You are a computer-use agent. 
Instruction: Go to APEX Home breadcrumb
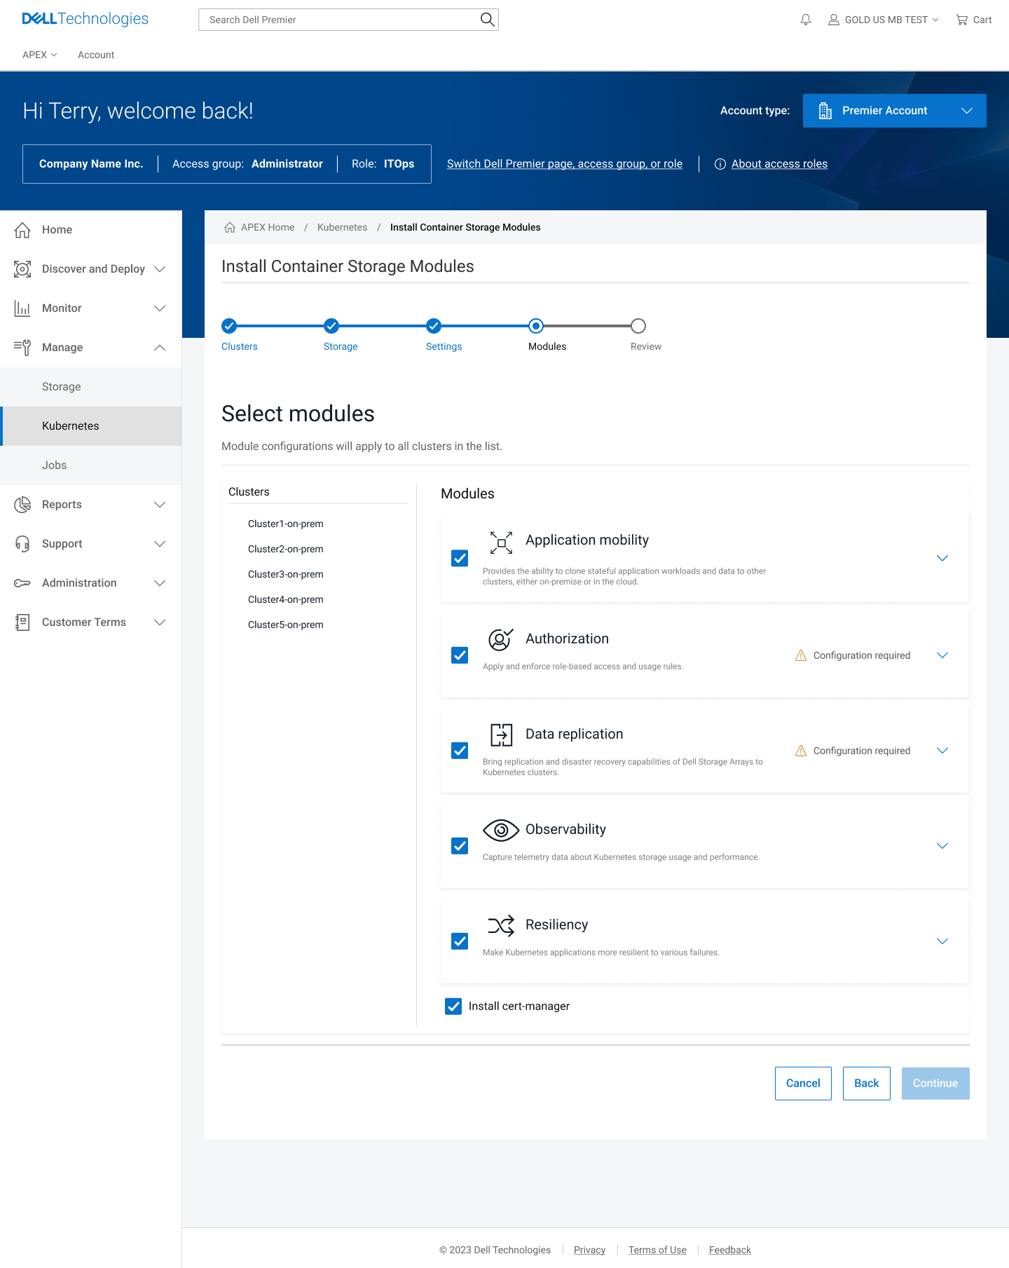click(x=268, y=227)
